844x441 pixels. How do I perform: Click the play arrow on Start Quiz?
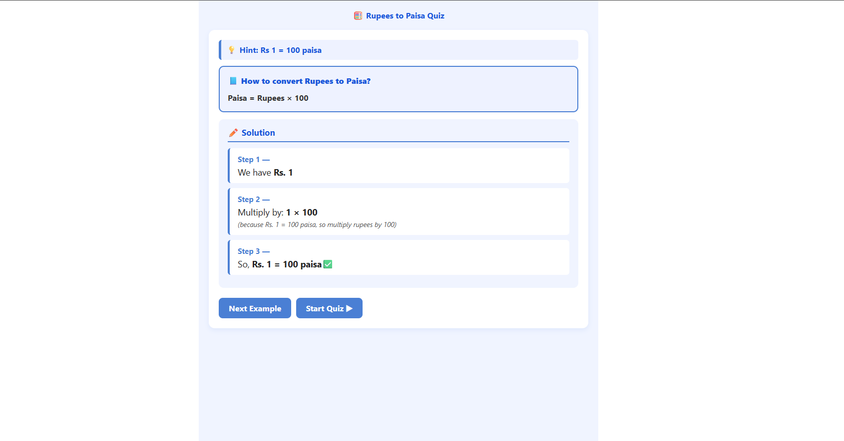pos(350,308)
